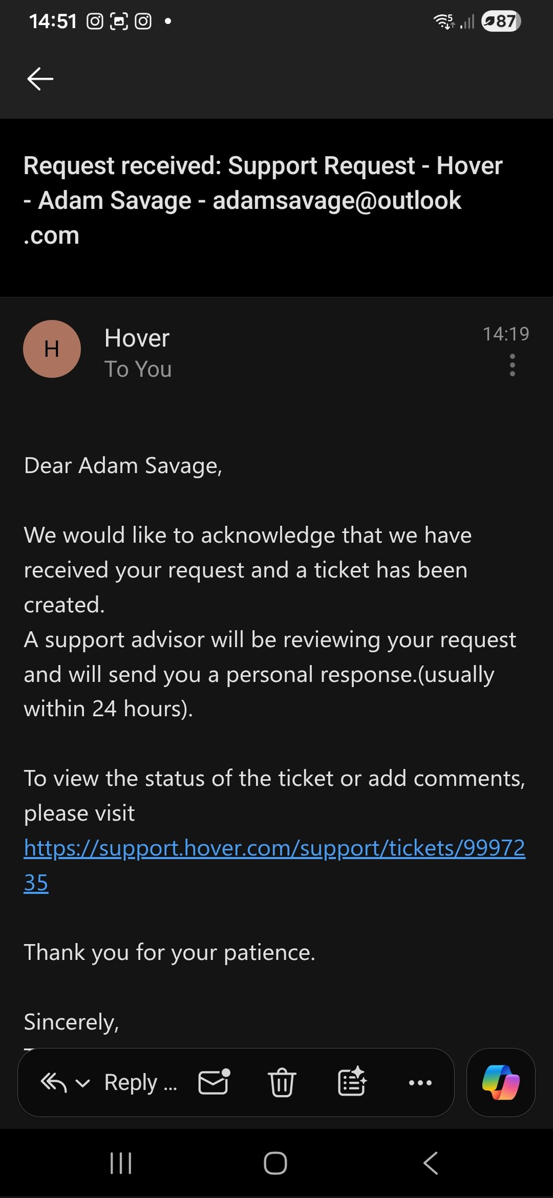
Task: Tap the reply-all arrow icon
Action: [x=53, y=1083]
